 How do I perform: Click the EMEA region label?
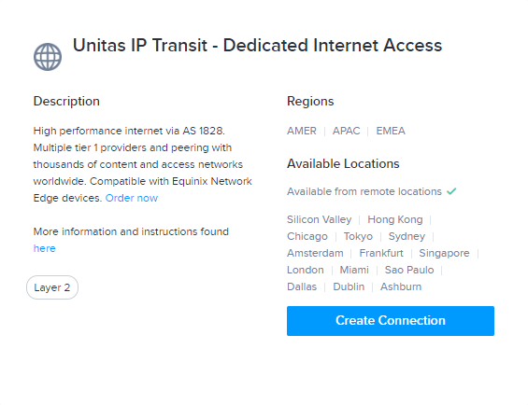click(x=391, y=131)
